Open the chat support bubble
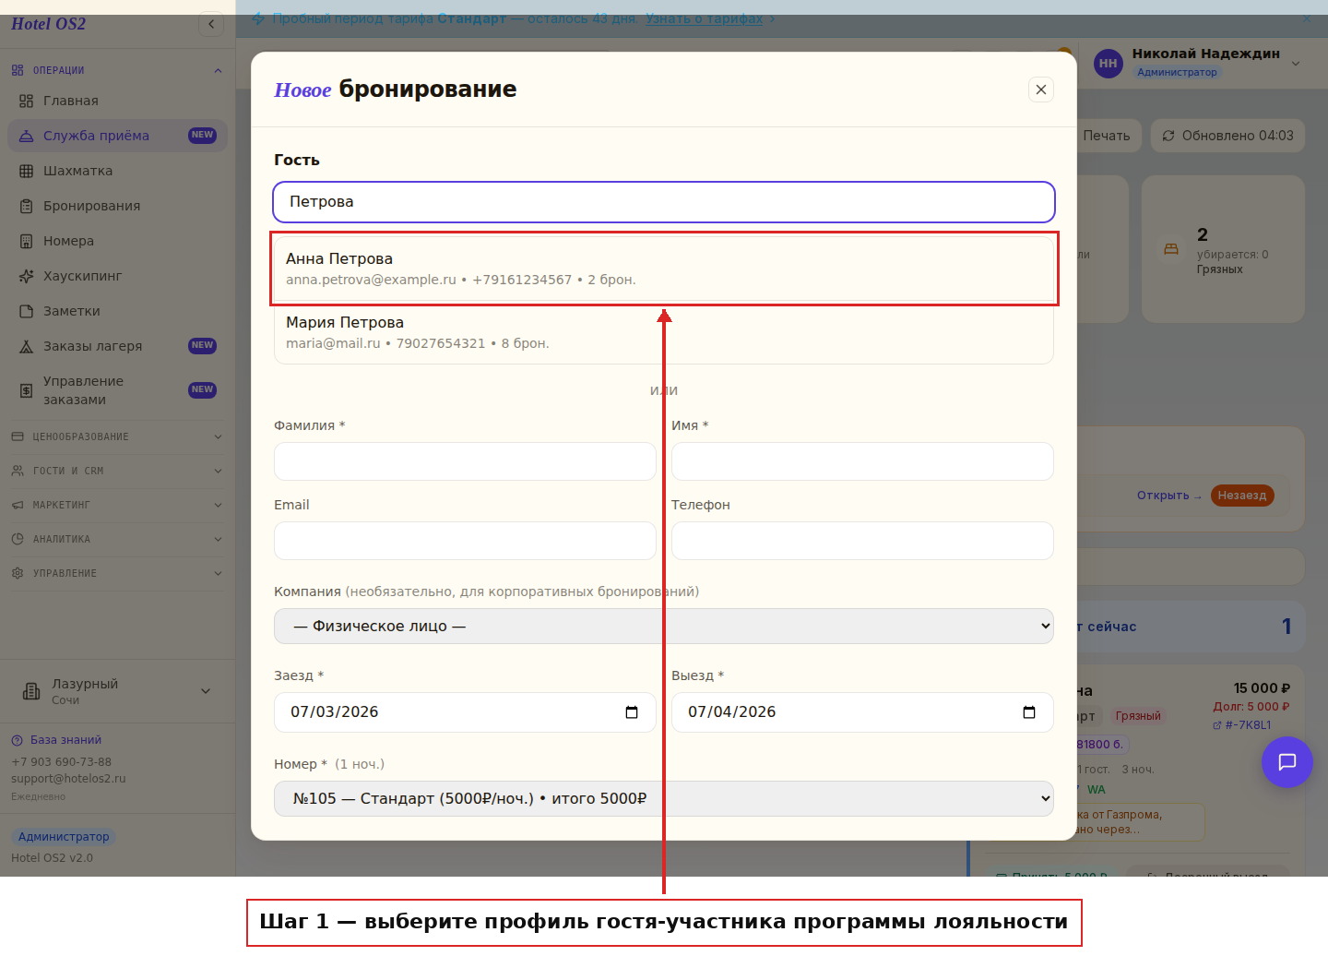1328x968 pixels. point(1286,762)
